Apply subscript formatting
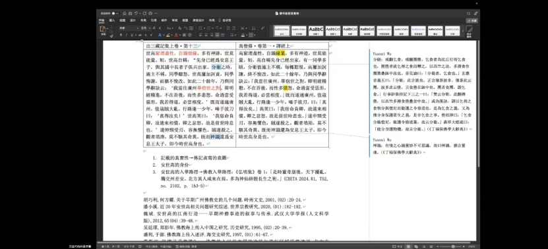Viewport: 548px width, 249px height. (x=146, y=35)
